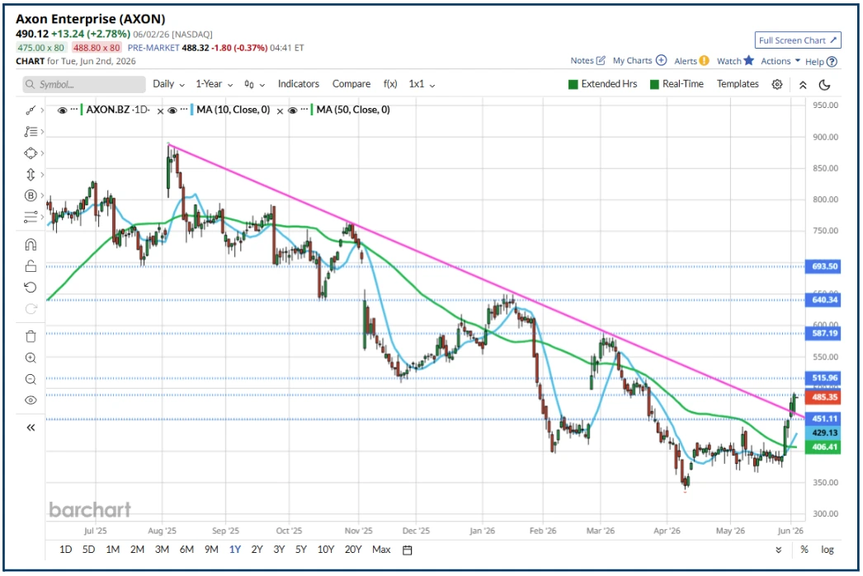Lock all drawings with padlock icon
Screen dimensions: 863x576
point(31,266)
